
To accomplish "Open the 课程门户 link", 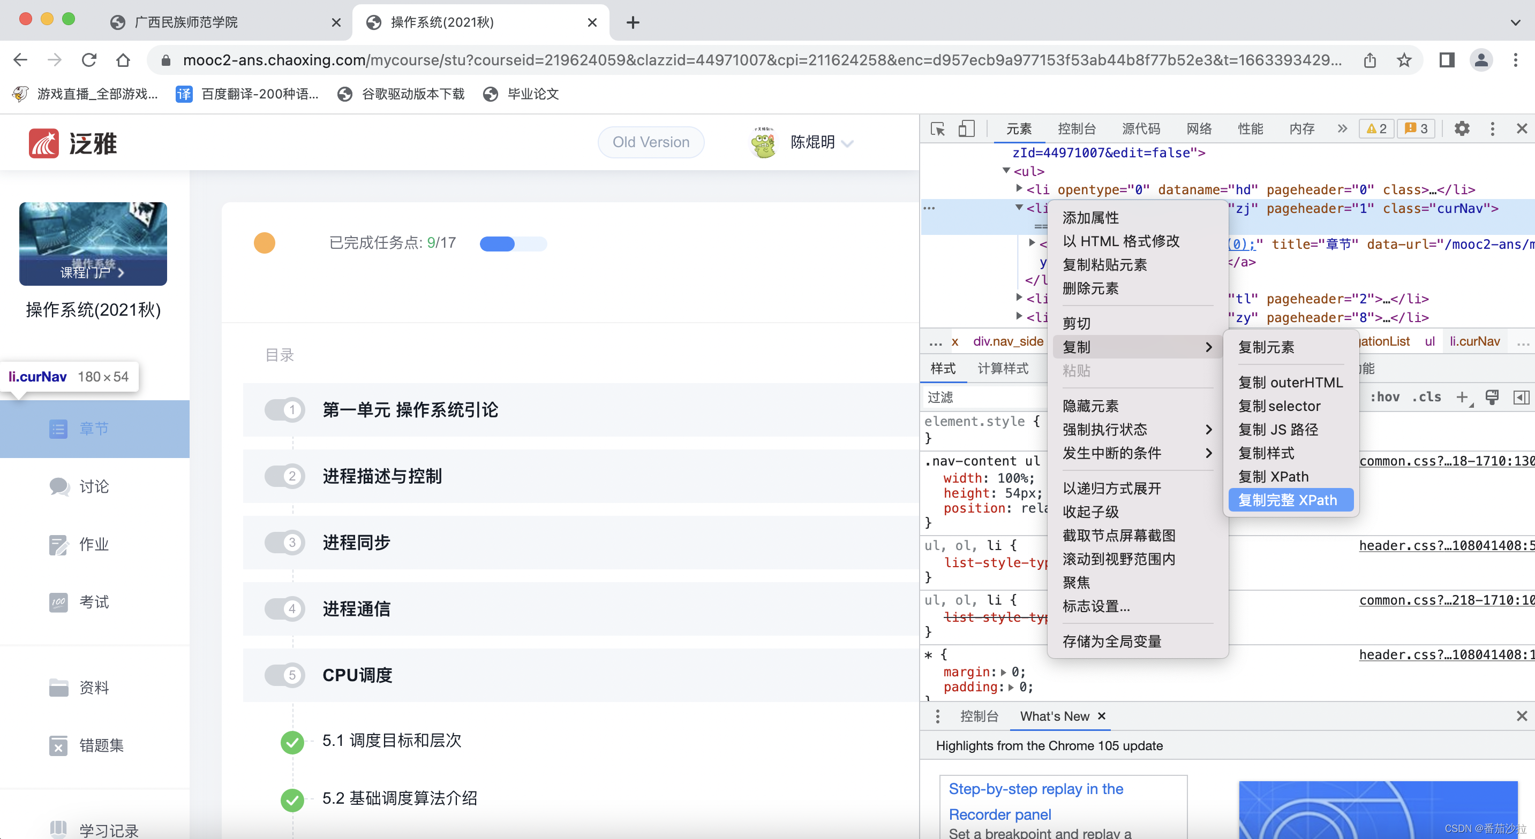I will (92, 272).
